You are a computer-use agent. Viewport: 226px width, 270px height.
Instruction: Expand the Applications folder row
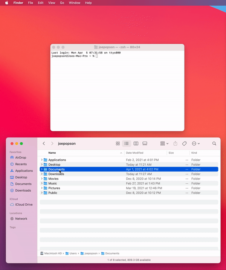click(x=42, y=160)
